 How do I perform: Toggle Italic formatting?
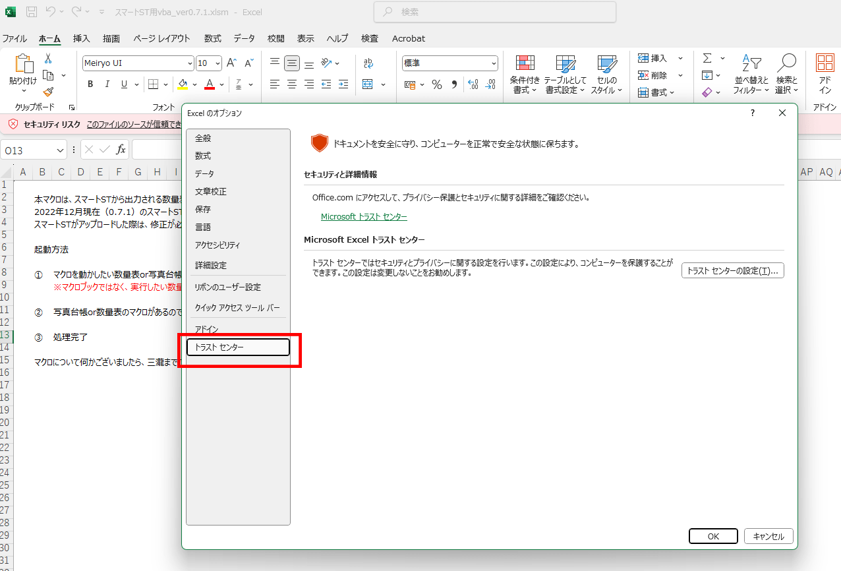tap(107, 84)
